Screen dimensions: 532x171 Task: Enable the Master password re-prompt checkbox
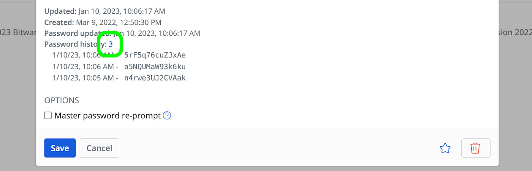pyautogui.click(x=48, y=116)
